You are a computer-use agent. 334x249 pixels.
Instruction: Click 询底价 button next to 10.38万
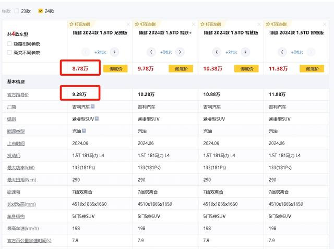coord(246,68)
